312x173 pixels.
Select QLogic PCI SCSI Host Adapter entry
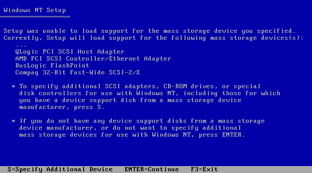click(x=69, y=51)
